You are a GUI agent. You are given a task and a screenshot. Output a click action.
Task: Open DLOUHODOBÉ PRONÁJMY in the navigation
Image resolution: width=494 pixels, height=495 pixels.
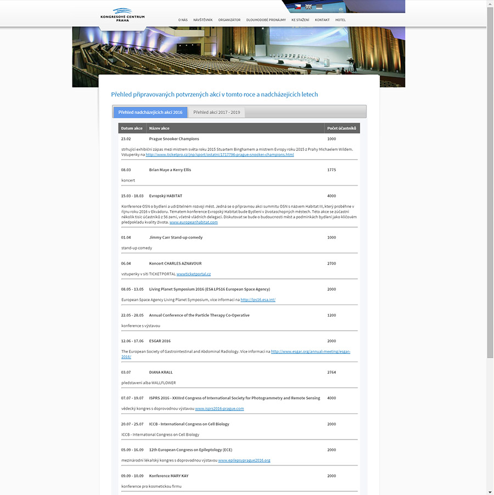pyautogui.click(x=266, y=20)
